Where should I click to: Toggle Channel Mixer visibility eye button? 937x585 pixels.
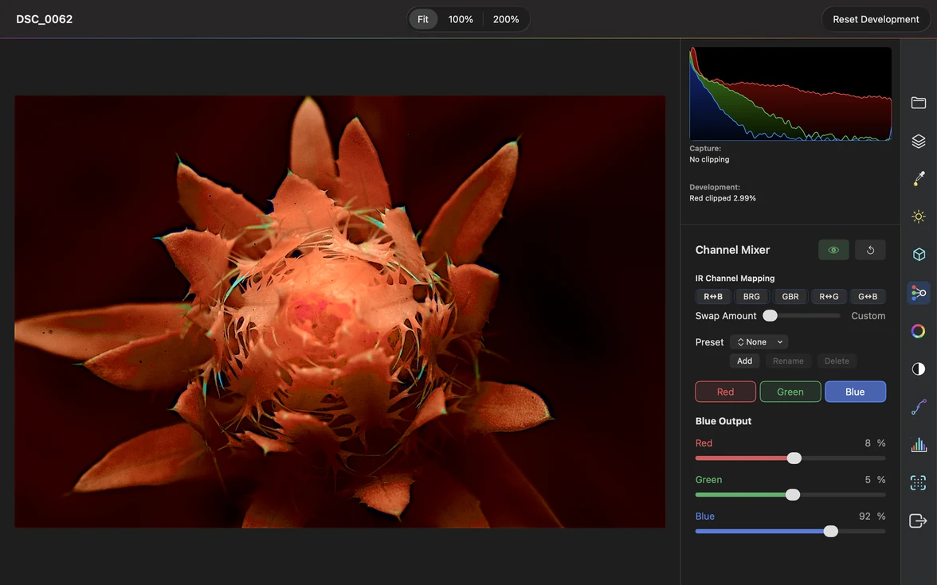pos(833,250)
